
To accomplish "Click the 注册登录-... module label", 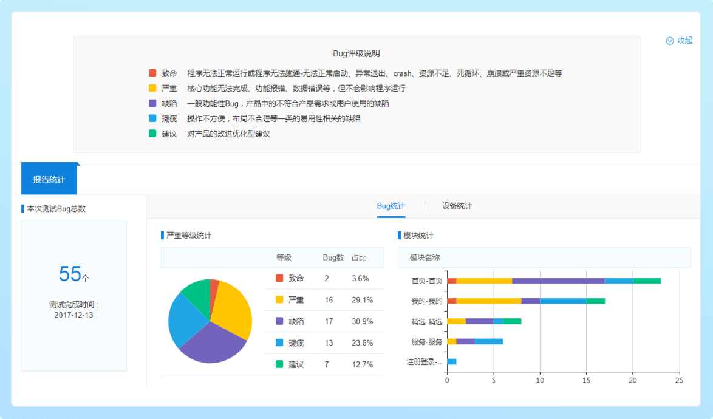I will (425, 362).
